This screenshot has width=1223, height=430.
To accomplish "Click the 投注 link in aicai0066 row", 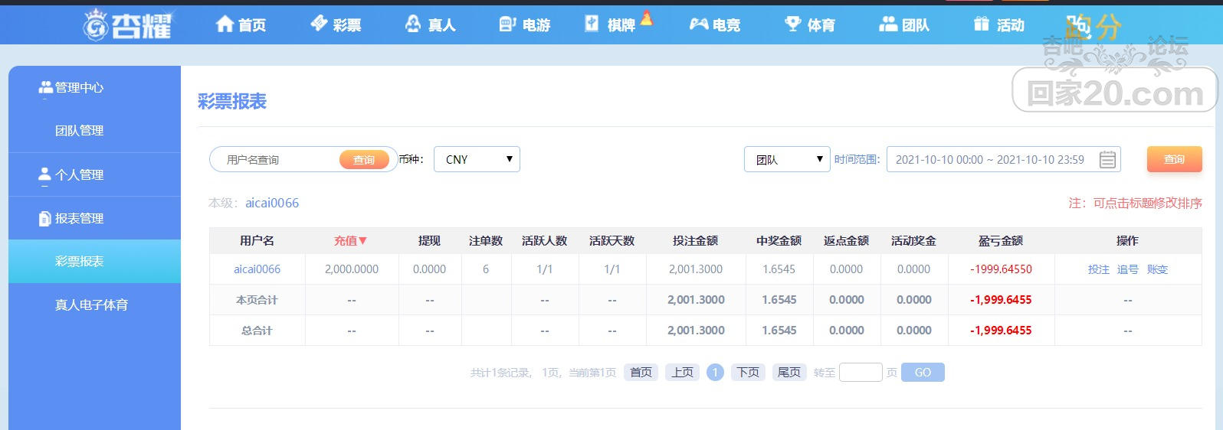I will click(x=1098, y=269).
